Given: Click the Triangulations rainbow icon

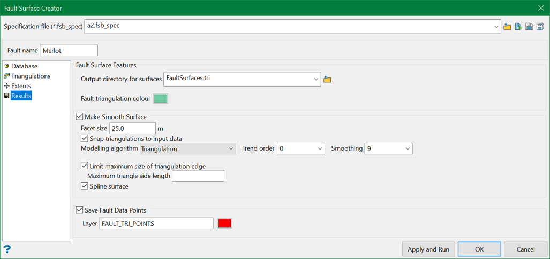Looking at the screenshot, I should pos(6,76).
